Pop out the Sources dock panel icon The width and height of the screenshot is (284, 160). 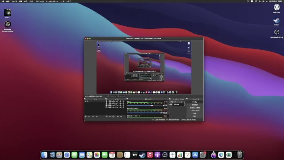[106, 99]
